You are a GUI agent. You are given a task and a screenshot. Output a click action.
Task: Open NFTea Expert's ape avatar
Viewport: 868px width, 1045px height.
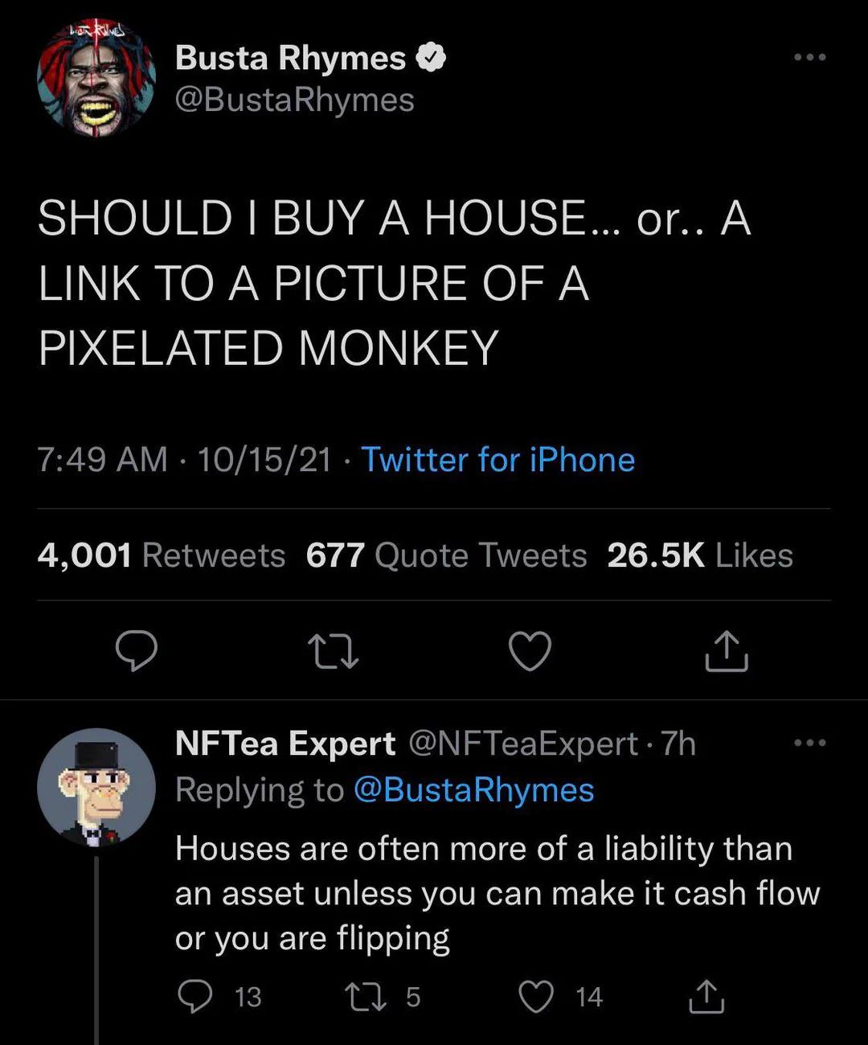(x=96, y=788)
